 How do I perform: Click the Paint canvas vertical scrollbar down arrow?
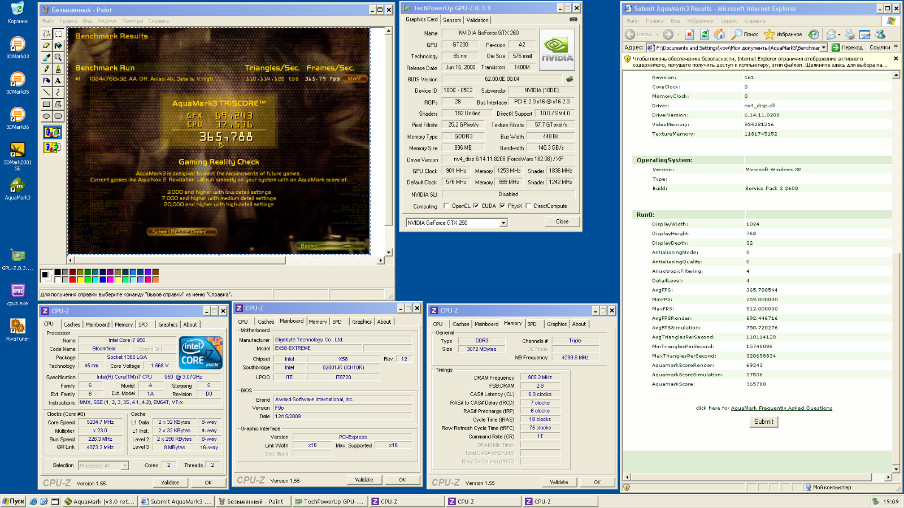pyautogui.click(x=388, y=252)
